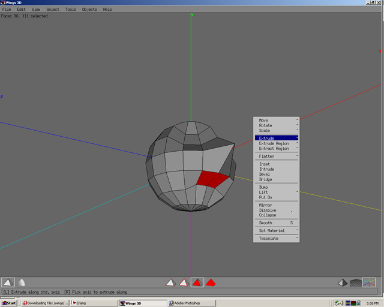Choose Collapse from the context menu

(x=276, y=215)
